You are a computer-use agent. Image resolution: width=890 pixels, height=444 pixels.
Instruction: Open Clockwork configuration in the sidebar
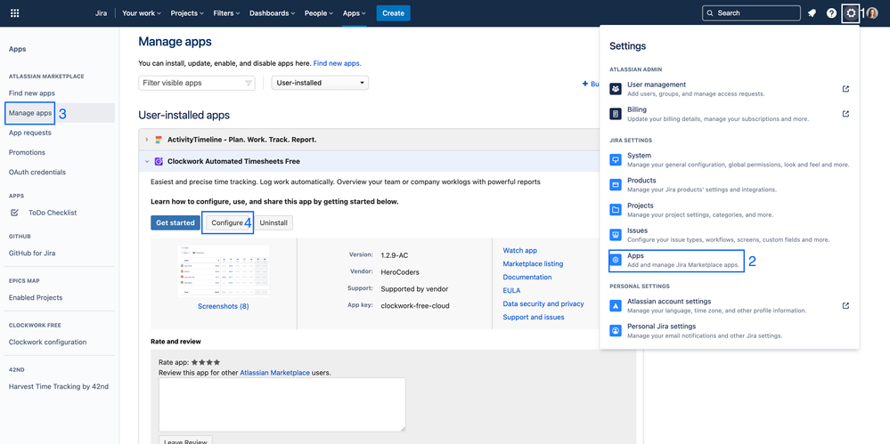click(x=48, y=342)
